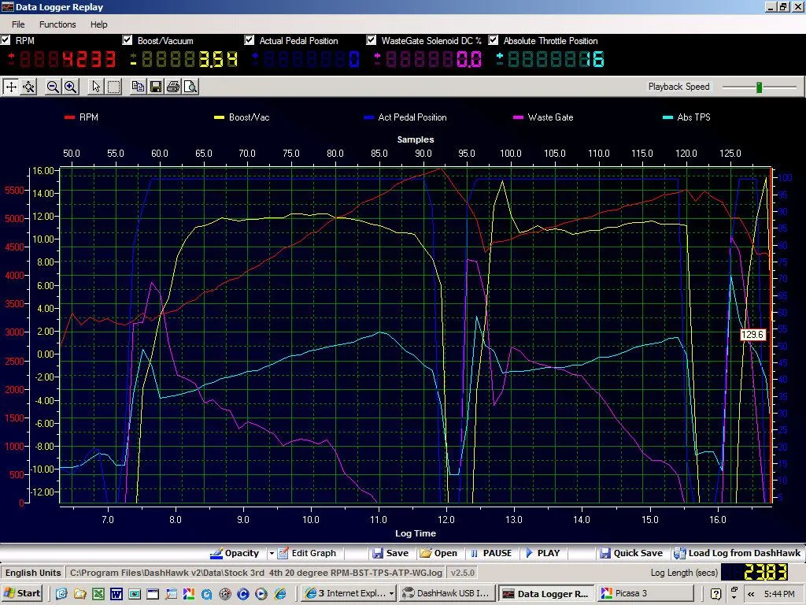Viewport: 806px width, 605px height.
Task: Choose the dotted rectangle selection tool
Action: (x=113, y=87)
